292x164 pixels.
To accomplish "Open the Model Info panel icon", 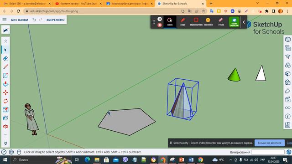I will [288, 117].
